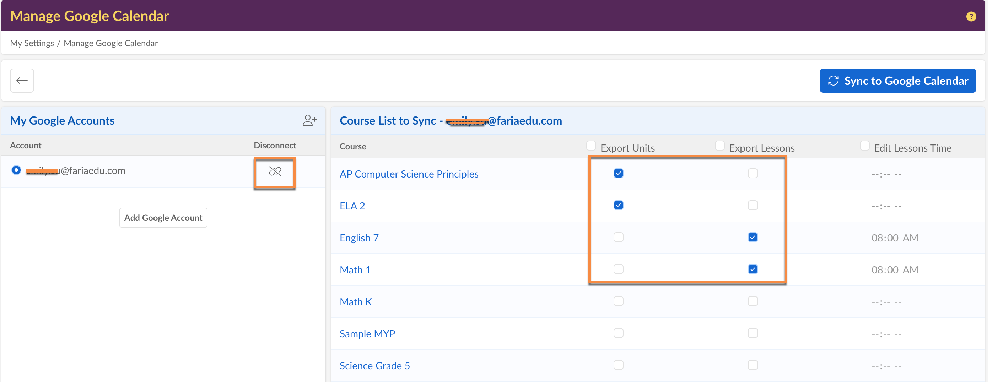The height and width of the screenshot is (382, 992).
Task: Uncheck Export Units for AP Computer Science Principles
Action: coord(619,174)
